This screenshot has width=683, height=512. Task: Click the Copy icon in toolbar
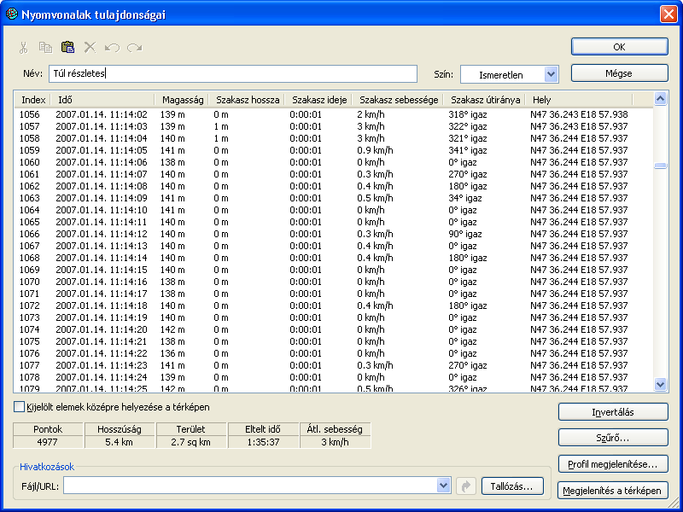tap(45, 48)
